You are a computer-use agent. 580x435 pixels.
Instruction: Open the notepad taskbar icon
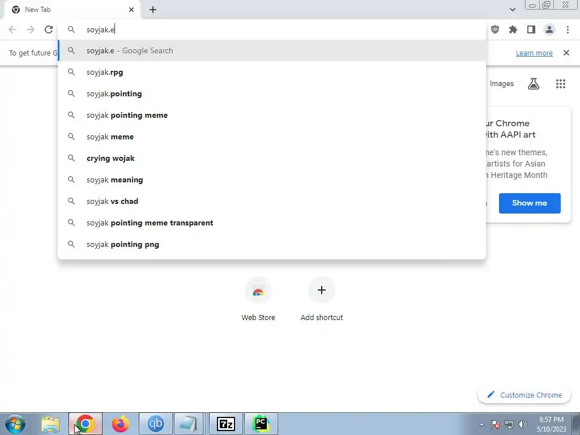coord(189,424)
